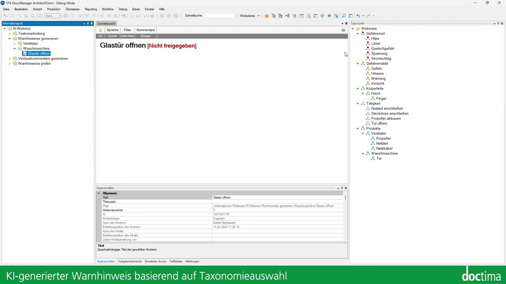The width and height of the screenshot is (506, 284).
Task: Select Tür öffnen taxonomy entry
Action: (x=379, y=123)
